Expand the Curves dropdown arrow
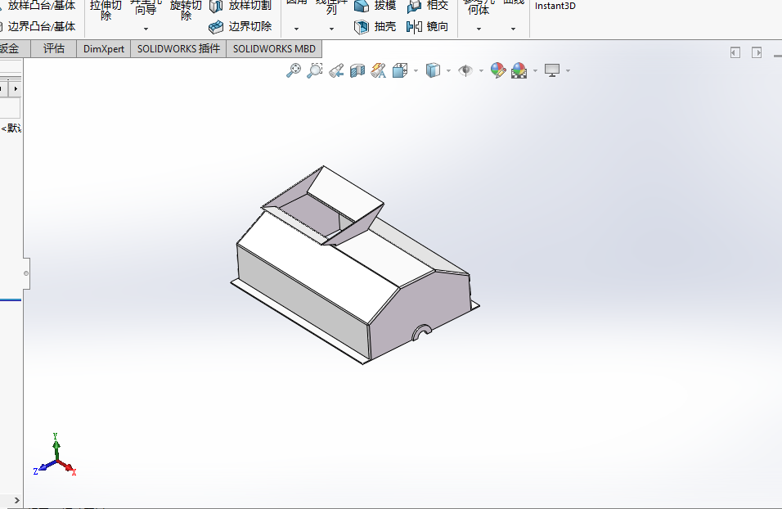 [513, 29]
